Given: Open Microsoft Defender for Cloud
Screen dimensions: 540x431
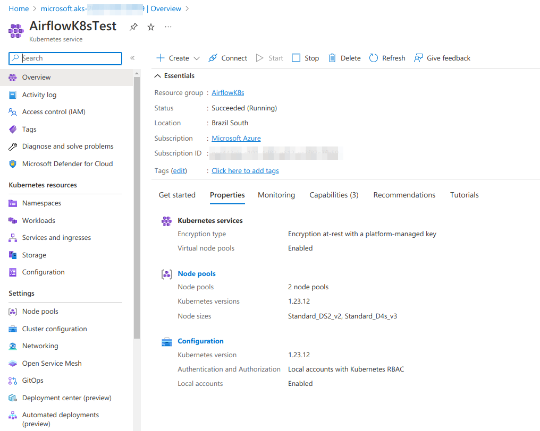Looking at the screenshot, I should point(67,164).
